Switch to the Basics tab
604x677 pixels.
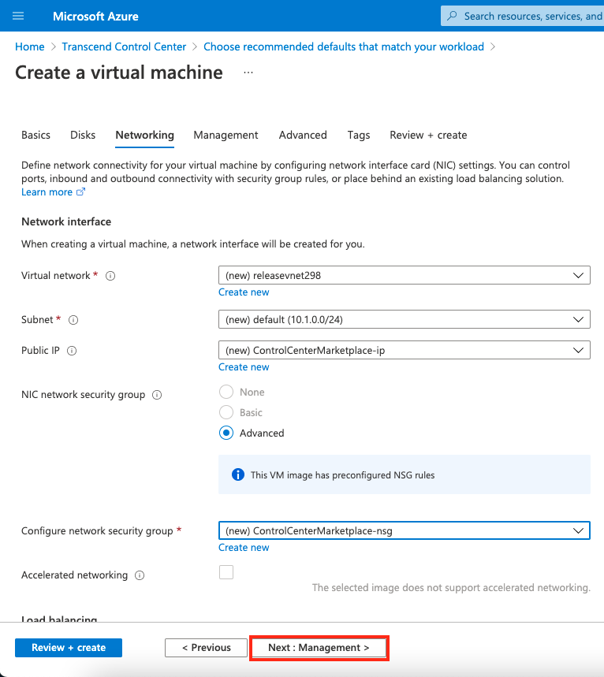(35, 135)
